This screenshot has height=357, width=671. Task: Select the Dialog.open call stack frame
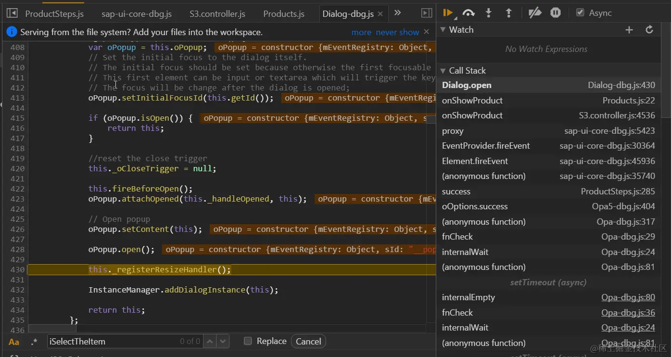548,85
